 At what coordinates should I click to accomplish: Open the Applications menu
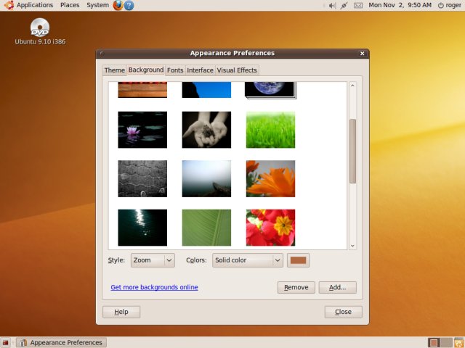click(x=29, y=5)
